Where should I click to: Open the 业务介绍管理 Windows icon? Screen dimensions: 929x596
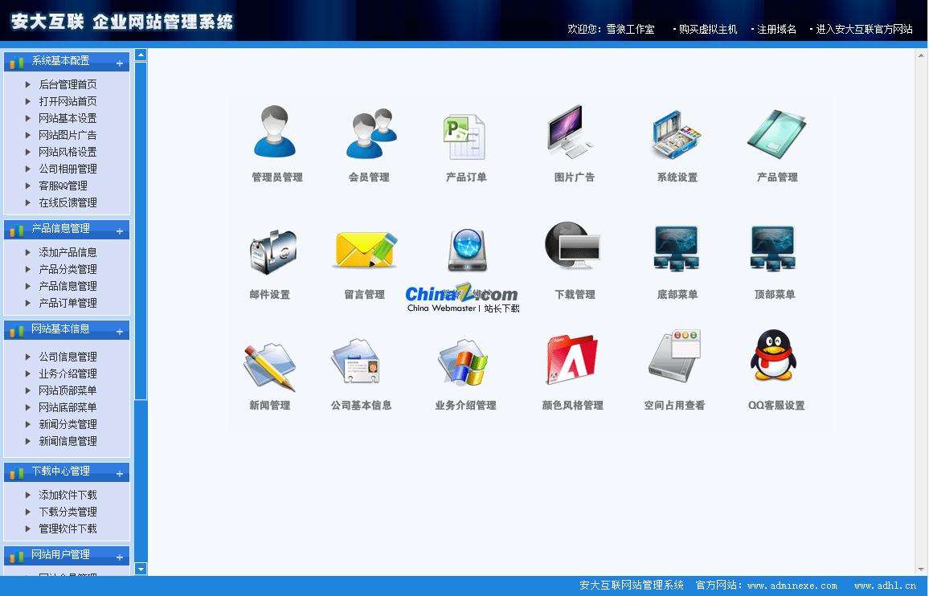[463, 363]
